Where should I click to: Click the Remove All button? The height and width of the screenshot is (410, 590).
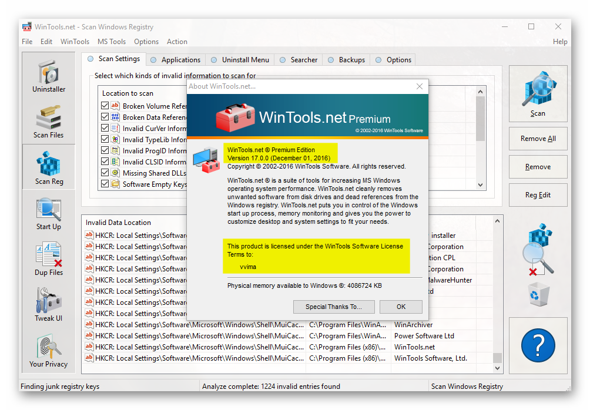538,139
